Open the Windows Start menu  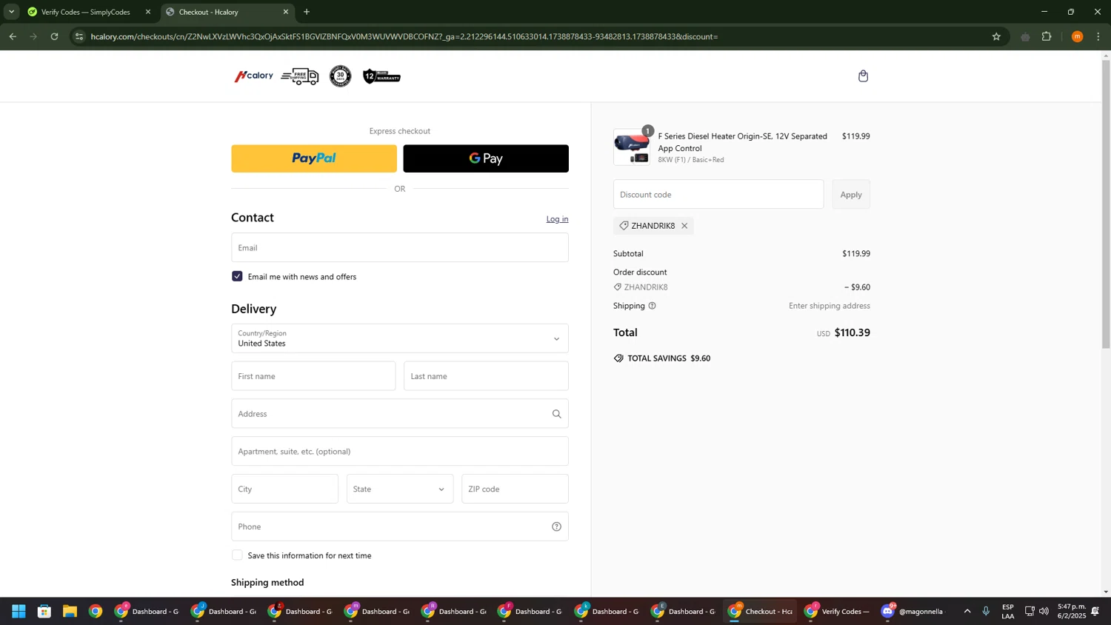coord(19,612)
